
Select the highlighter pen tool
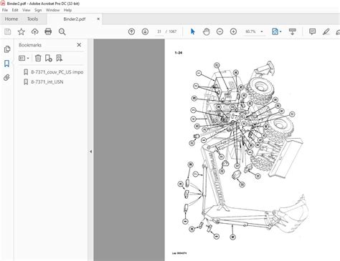coord(326,31)
